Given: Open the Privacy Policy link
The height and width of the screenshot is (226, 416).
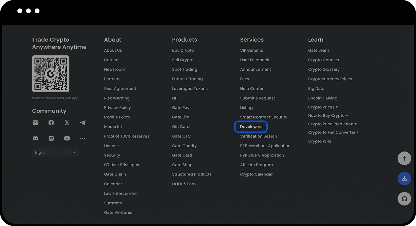Looking at the screenshot, I should (x=117, y=108).
